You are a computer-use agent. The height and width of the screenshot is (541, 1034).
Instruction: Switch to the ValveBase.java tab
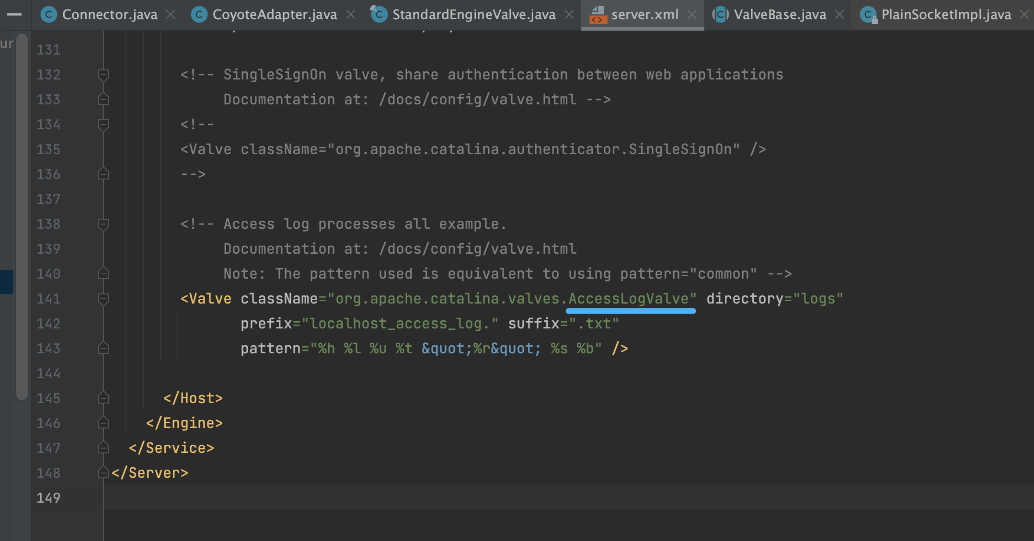(x=780, y=15)
